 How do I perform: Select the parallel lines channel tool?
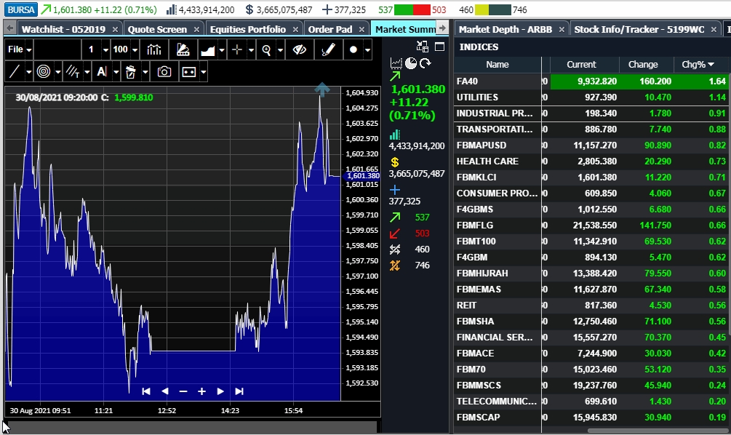point(72,72)
